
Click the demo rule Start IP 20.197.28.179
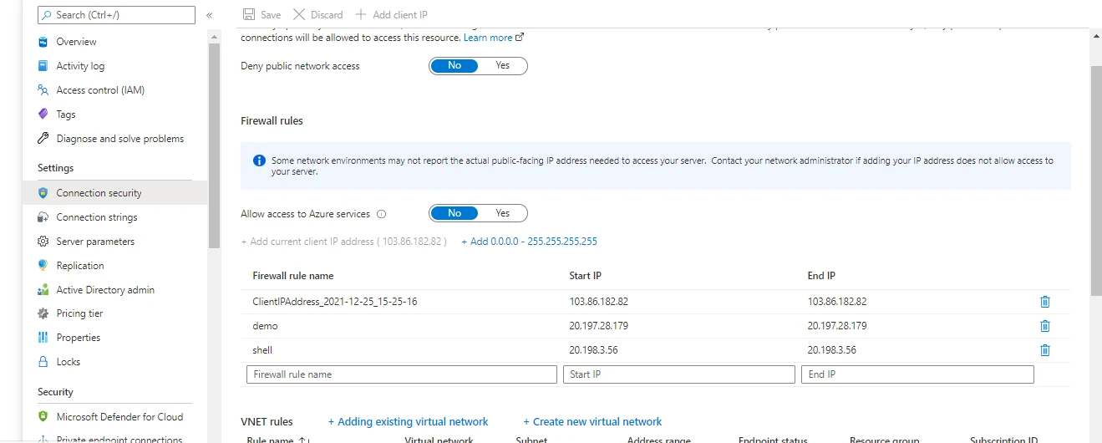click(599, 326)
